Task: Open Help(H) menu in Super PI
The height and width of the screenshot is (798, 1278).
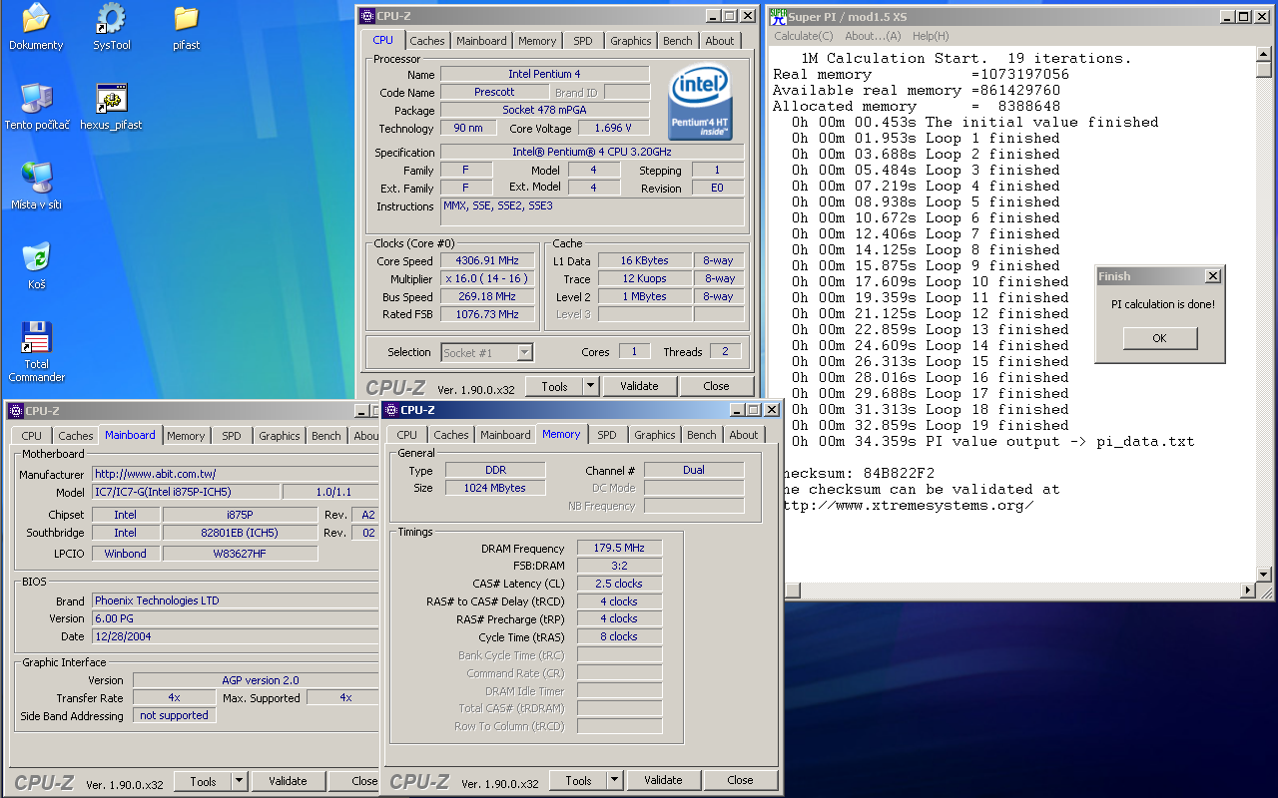Action: click(x=931, y=36)
